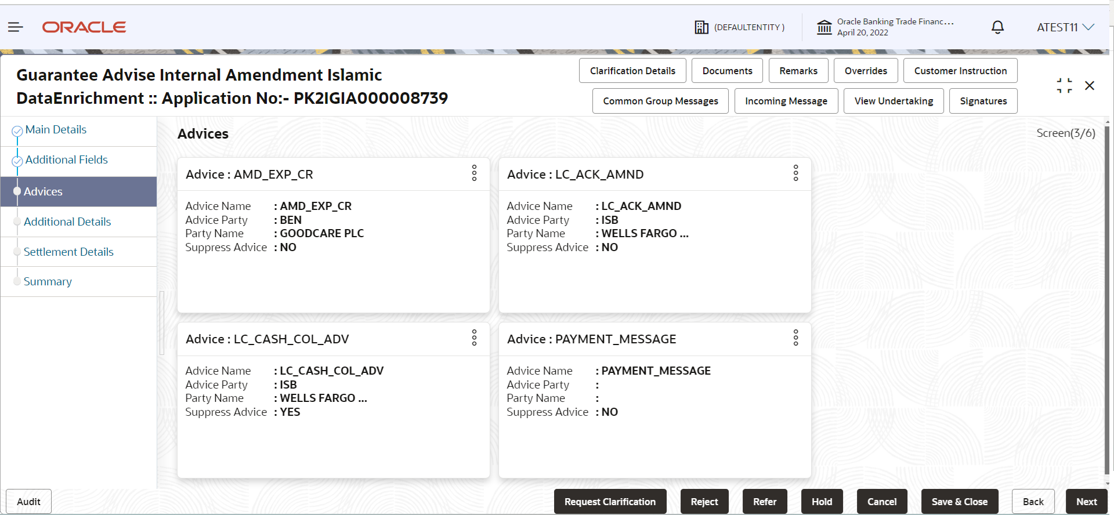This screenshot has height=515, width=1114.
Task: Go Back to previous screen
Action: click(x=1033, y=502)
